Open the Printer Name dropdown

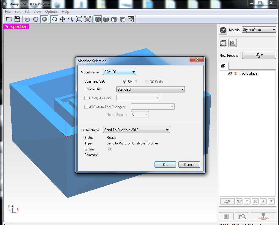point(136,130)
